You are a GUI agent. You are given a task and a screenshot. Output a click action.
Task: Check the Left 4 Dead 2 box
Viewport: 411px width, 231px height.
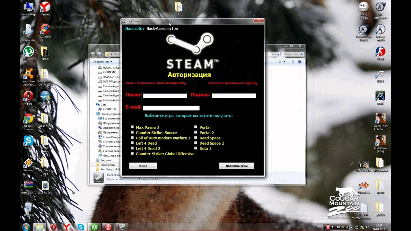132,148
